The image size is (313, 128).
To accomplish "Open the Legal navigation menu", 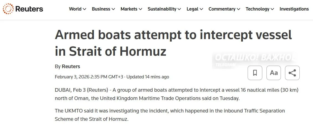I will pos(194,9).
